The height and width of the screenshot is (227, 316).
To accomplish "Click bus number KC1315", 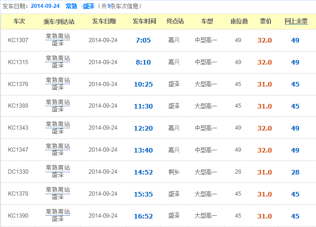I will pyautogui.click(x=18, y=62).
